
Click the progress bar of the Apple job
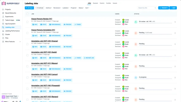coord(155,57)
